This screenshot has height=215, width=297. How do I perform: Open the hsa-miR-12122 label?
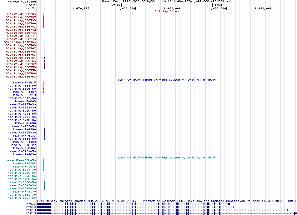(x=23, y=145)
